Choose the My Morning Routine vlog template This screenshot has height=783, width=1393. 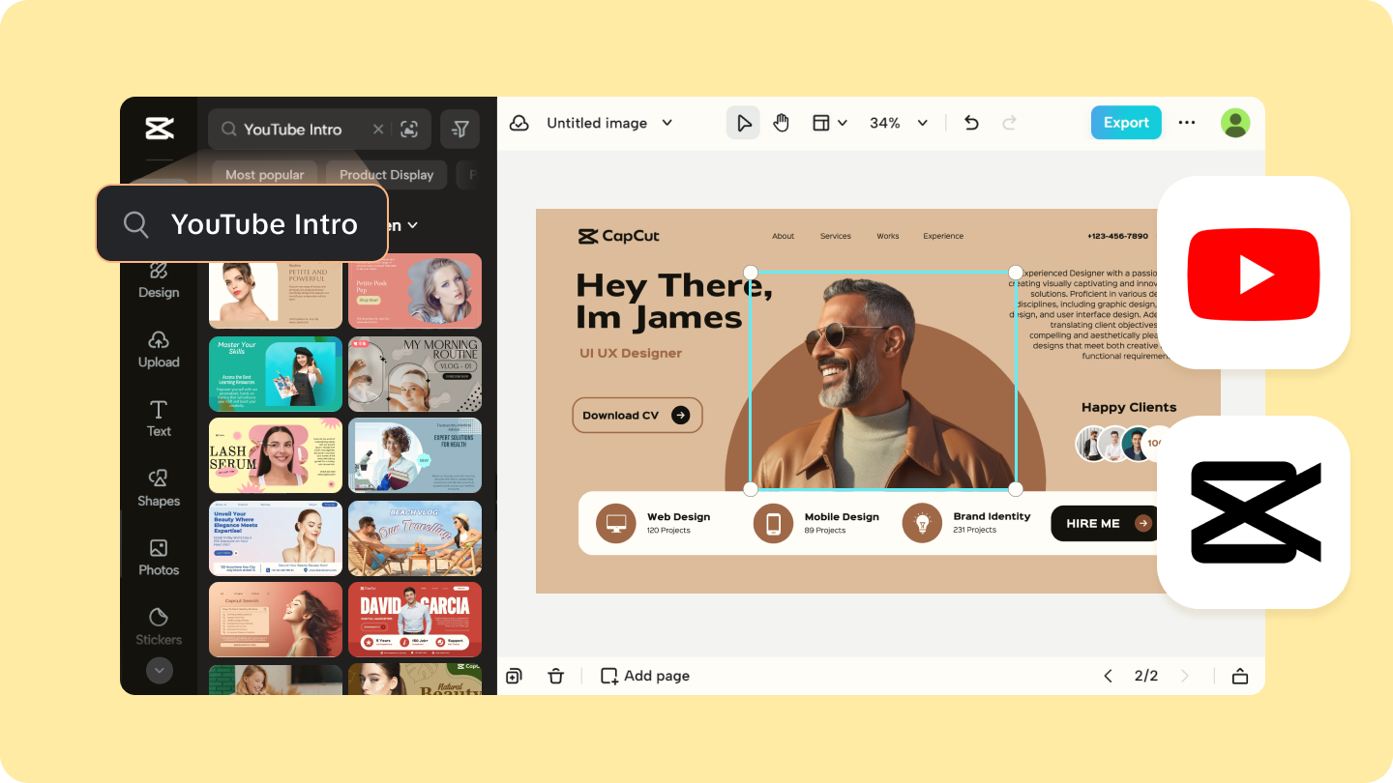click(415, 373)
